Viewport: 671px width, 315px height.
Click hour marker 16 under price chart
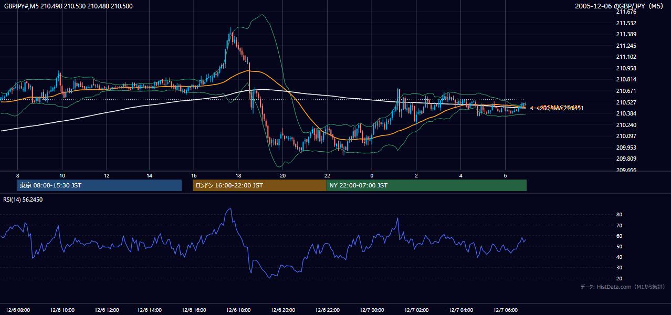coord(194,176)
